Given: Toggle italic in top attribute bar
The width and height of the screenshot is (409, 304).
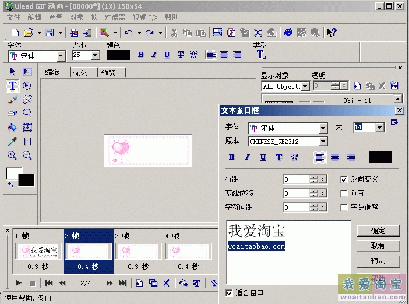Looking at the screenshot, I should click(x=154, y=55).
